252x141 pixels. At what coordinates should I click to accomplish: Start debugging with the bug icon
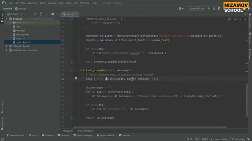tap(214, 9)
